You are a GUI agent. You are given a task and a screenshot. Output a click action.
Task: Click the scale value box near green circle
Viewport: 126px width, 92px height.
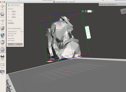pos(89,11)
